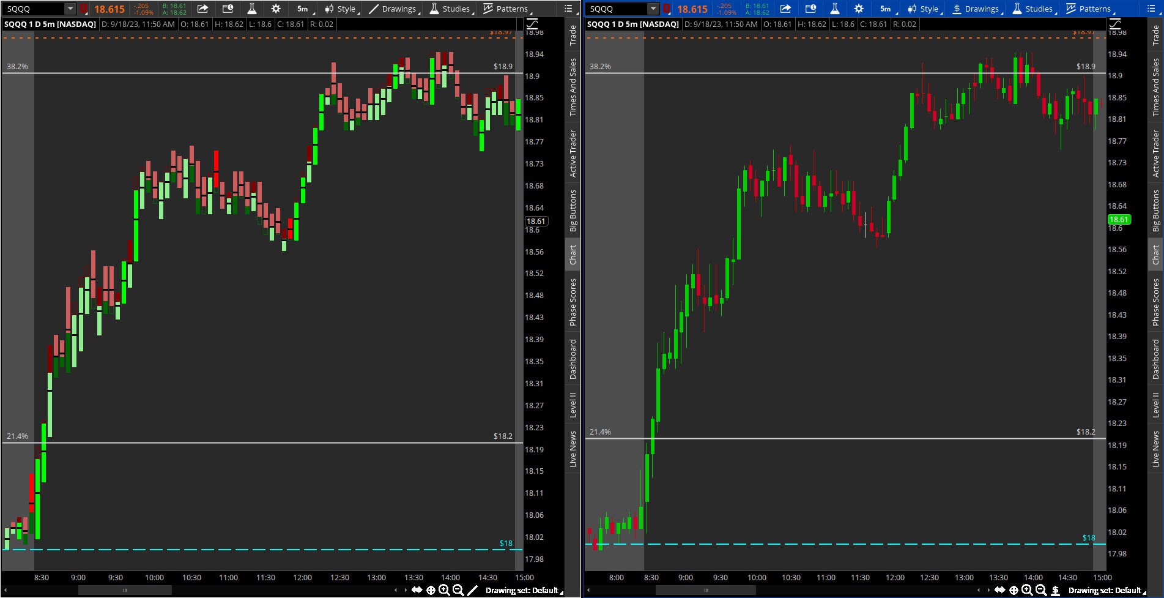
Task: Open the Drawings menu
Action: 398,9
